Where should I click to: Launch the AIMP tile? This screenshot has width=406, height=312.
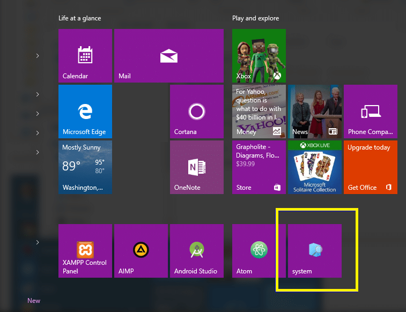point(141,251)
